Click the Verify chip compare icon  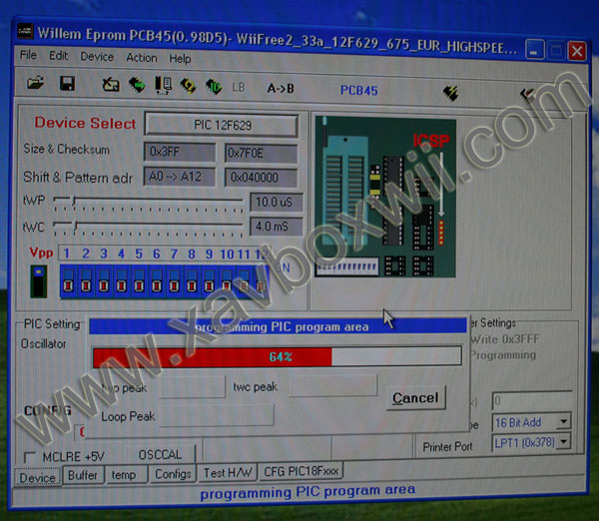(x=163, y=85)
